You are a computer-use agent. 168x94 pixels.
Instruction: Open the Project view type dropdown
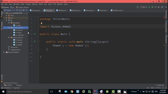pyautogui.click(x=10, y=10)
